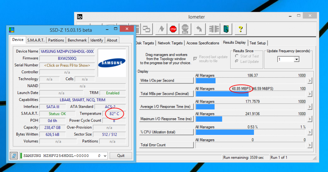Expand arrow next to Total Error Count
Image resolution: width=328 pixels, height=172 pixels.
[x=310, y=145]
